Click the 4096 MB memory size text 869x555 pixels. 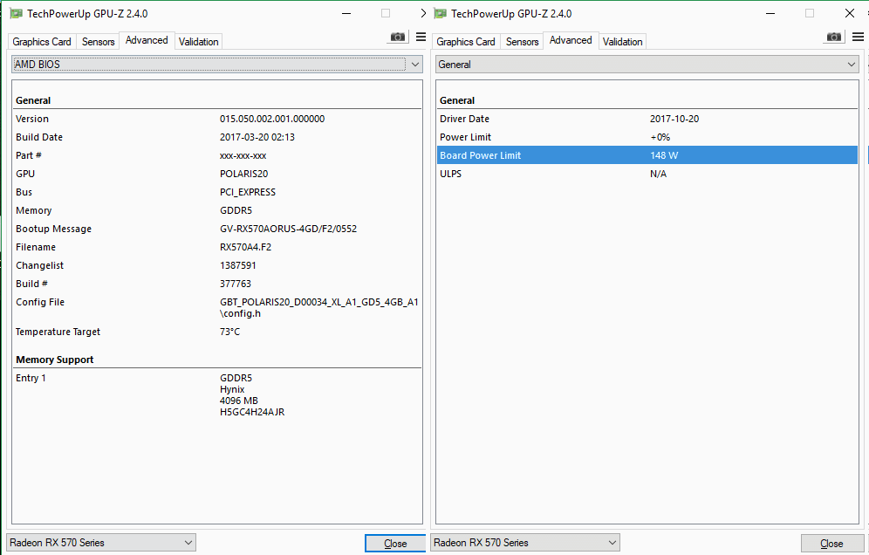point(239,401)
